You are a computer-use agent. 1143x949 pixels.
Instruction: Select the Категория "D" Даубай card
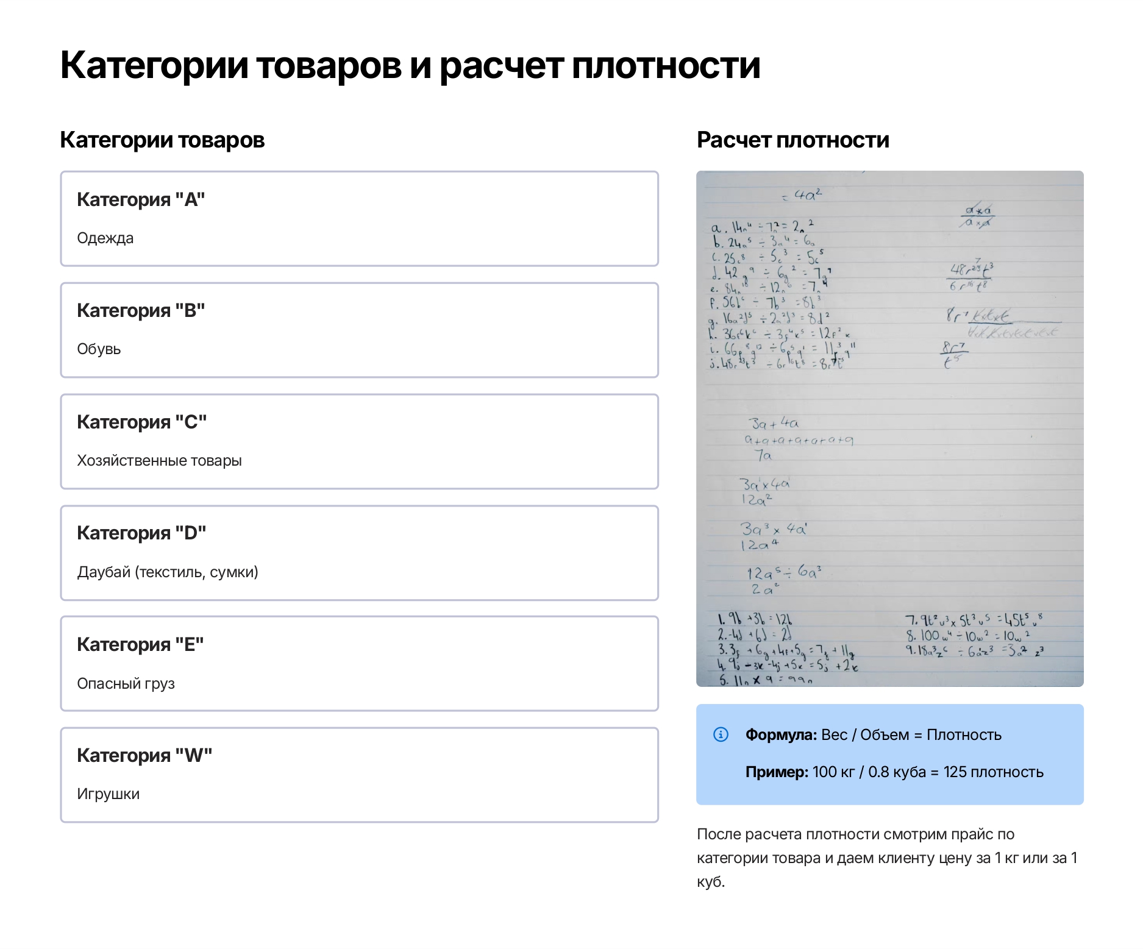pyautogui.click(x=360, y=553)
